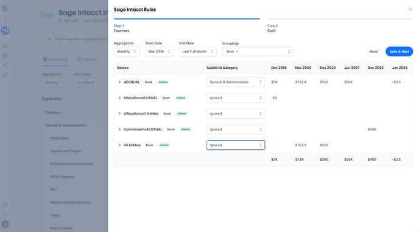This screenshot has width=419, height=232.
Task: Switch to Settings tab in background page
Action: (x=87, y=59)
